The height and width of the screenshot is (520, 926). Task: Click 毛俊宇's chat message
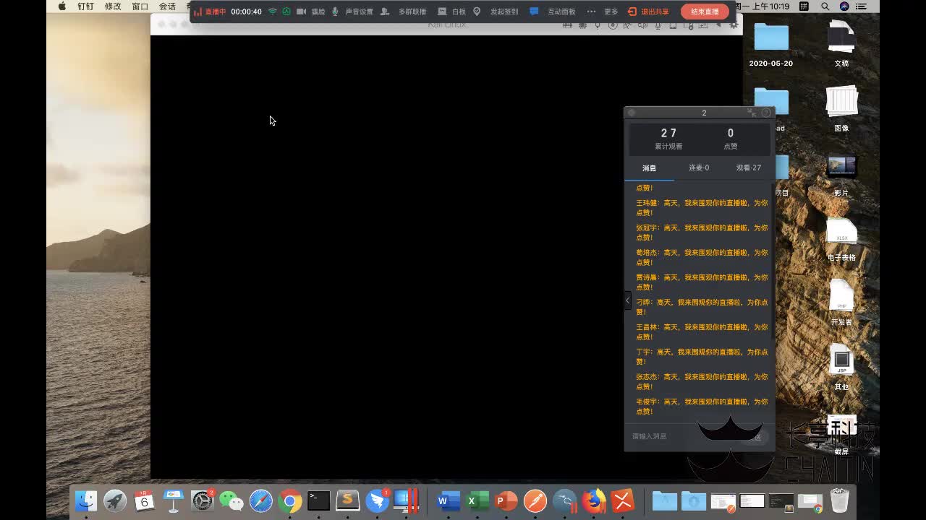click(702, 407)
